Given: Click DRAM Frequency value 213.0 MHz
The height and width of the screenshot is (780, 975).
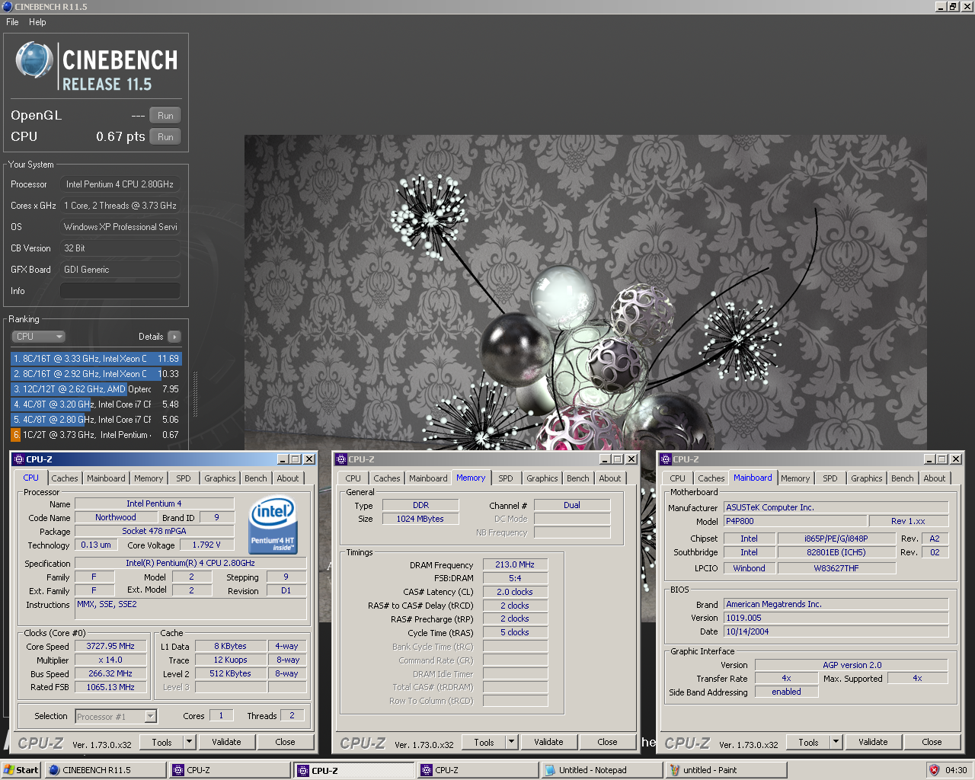Looking at the screenshot, I should click(x=515, y=564).
